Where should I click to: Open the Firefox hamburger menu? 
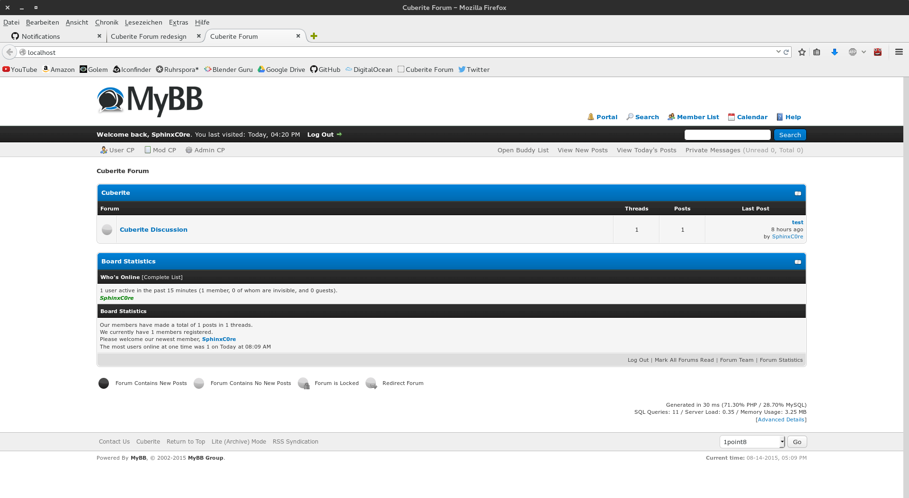point(899,52)
